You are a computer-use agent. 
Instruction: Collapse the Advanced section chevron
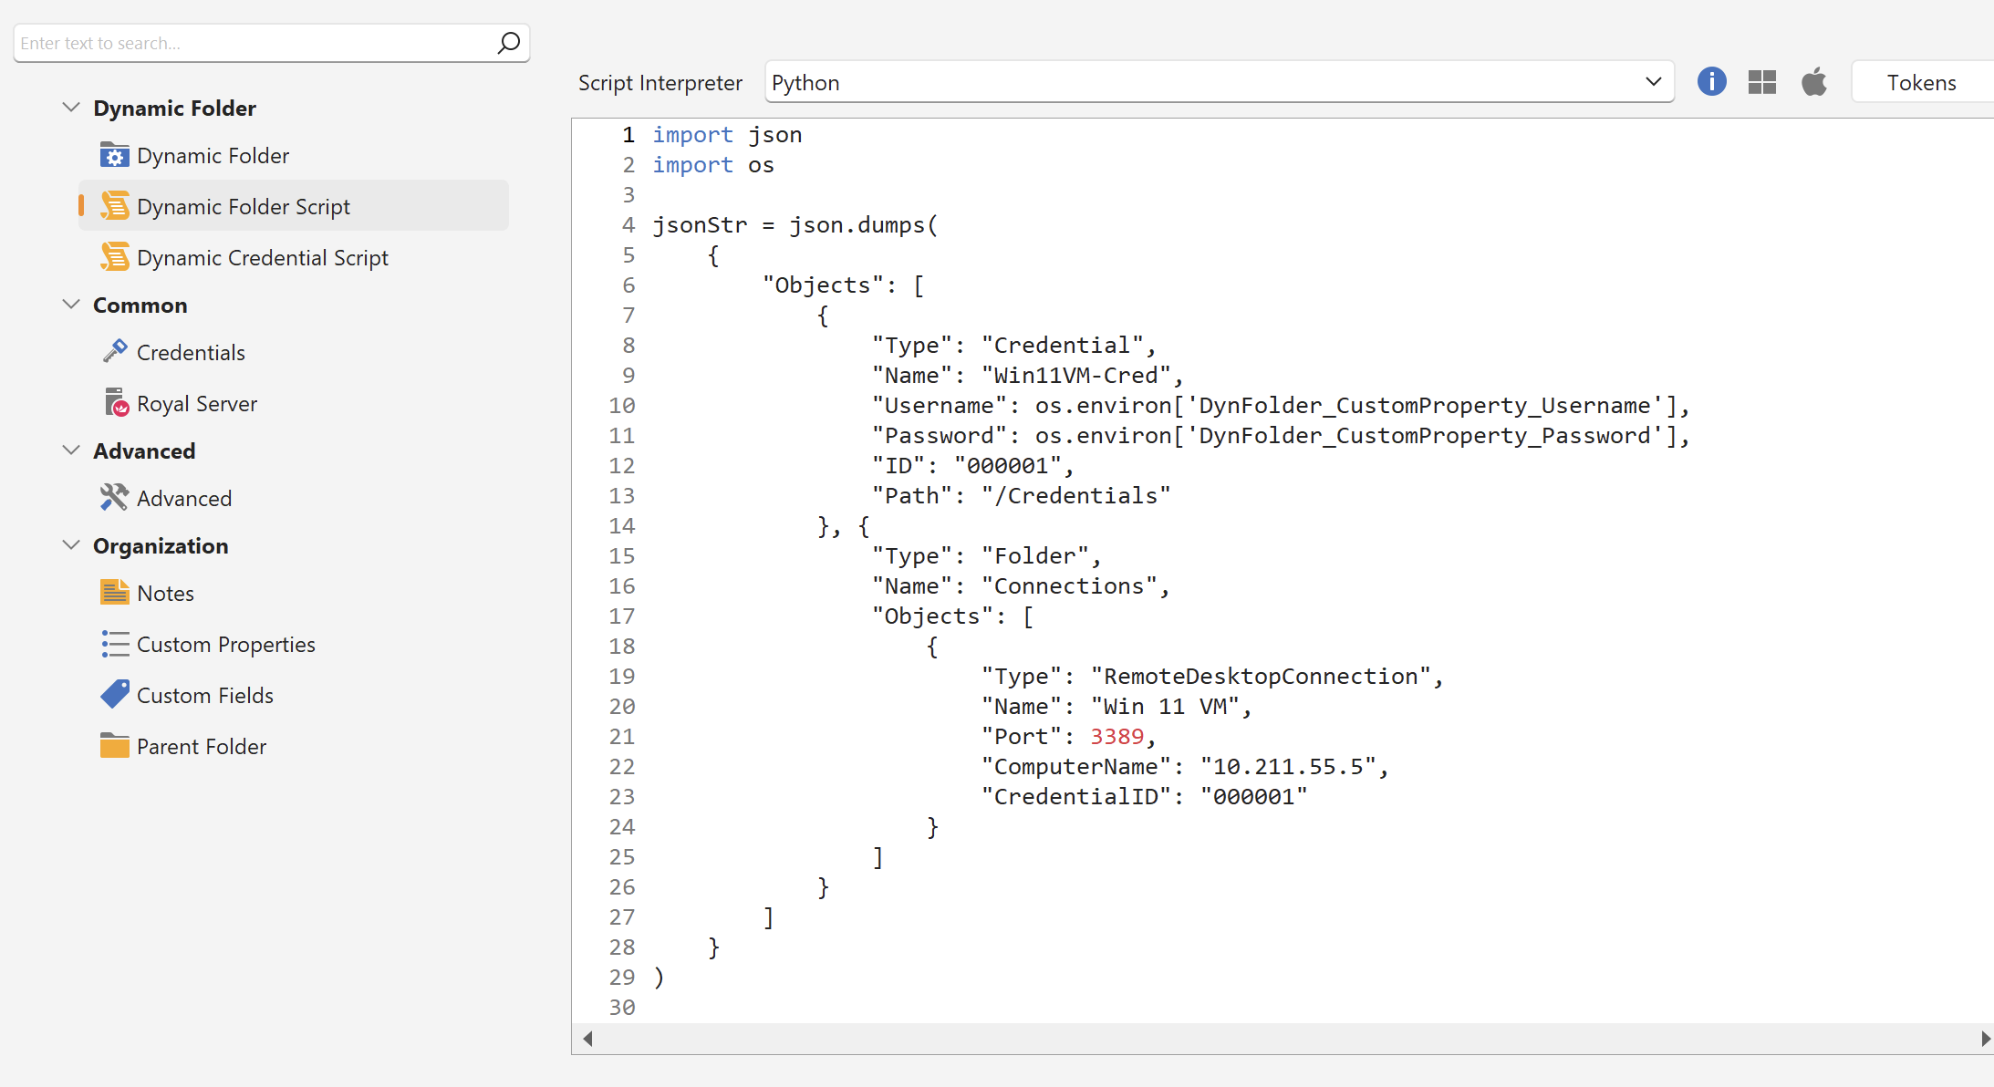pyautogui.click(x=71, y=450)
